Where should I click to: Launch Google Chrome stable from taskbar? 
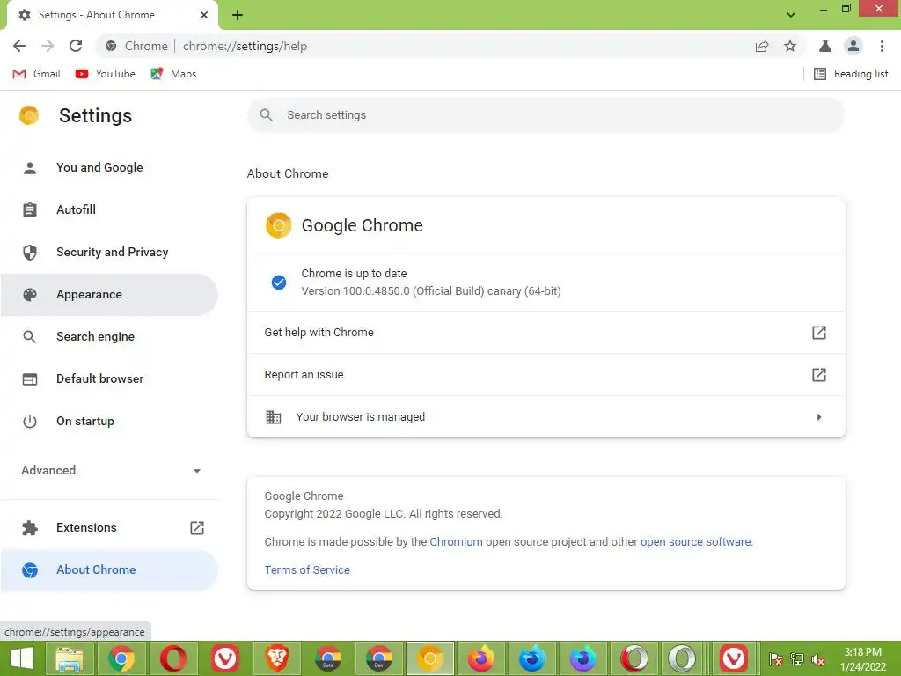click(x=121, y=658)
